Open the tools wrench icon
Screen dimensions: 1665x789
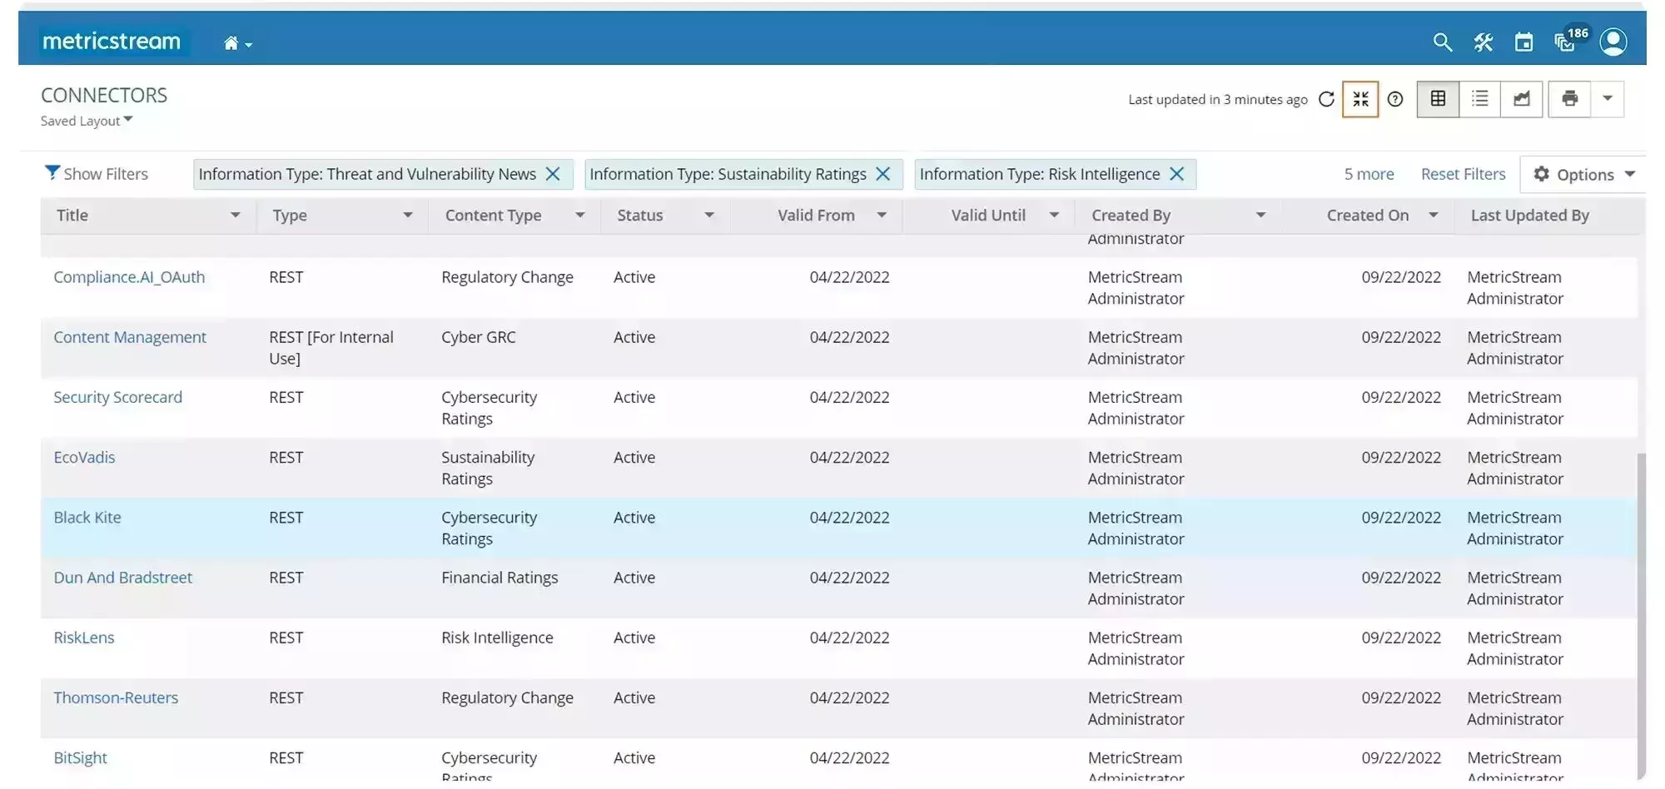click(1483, 42)
